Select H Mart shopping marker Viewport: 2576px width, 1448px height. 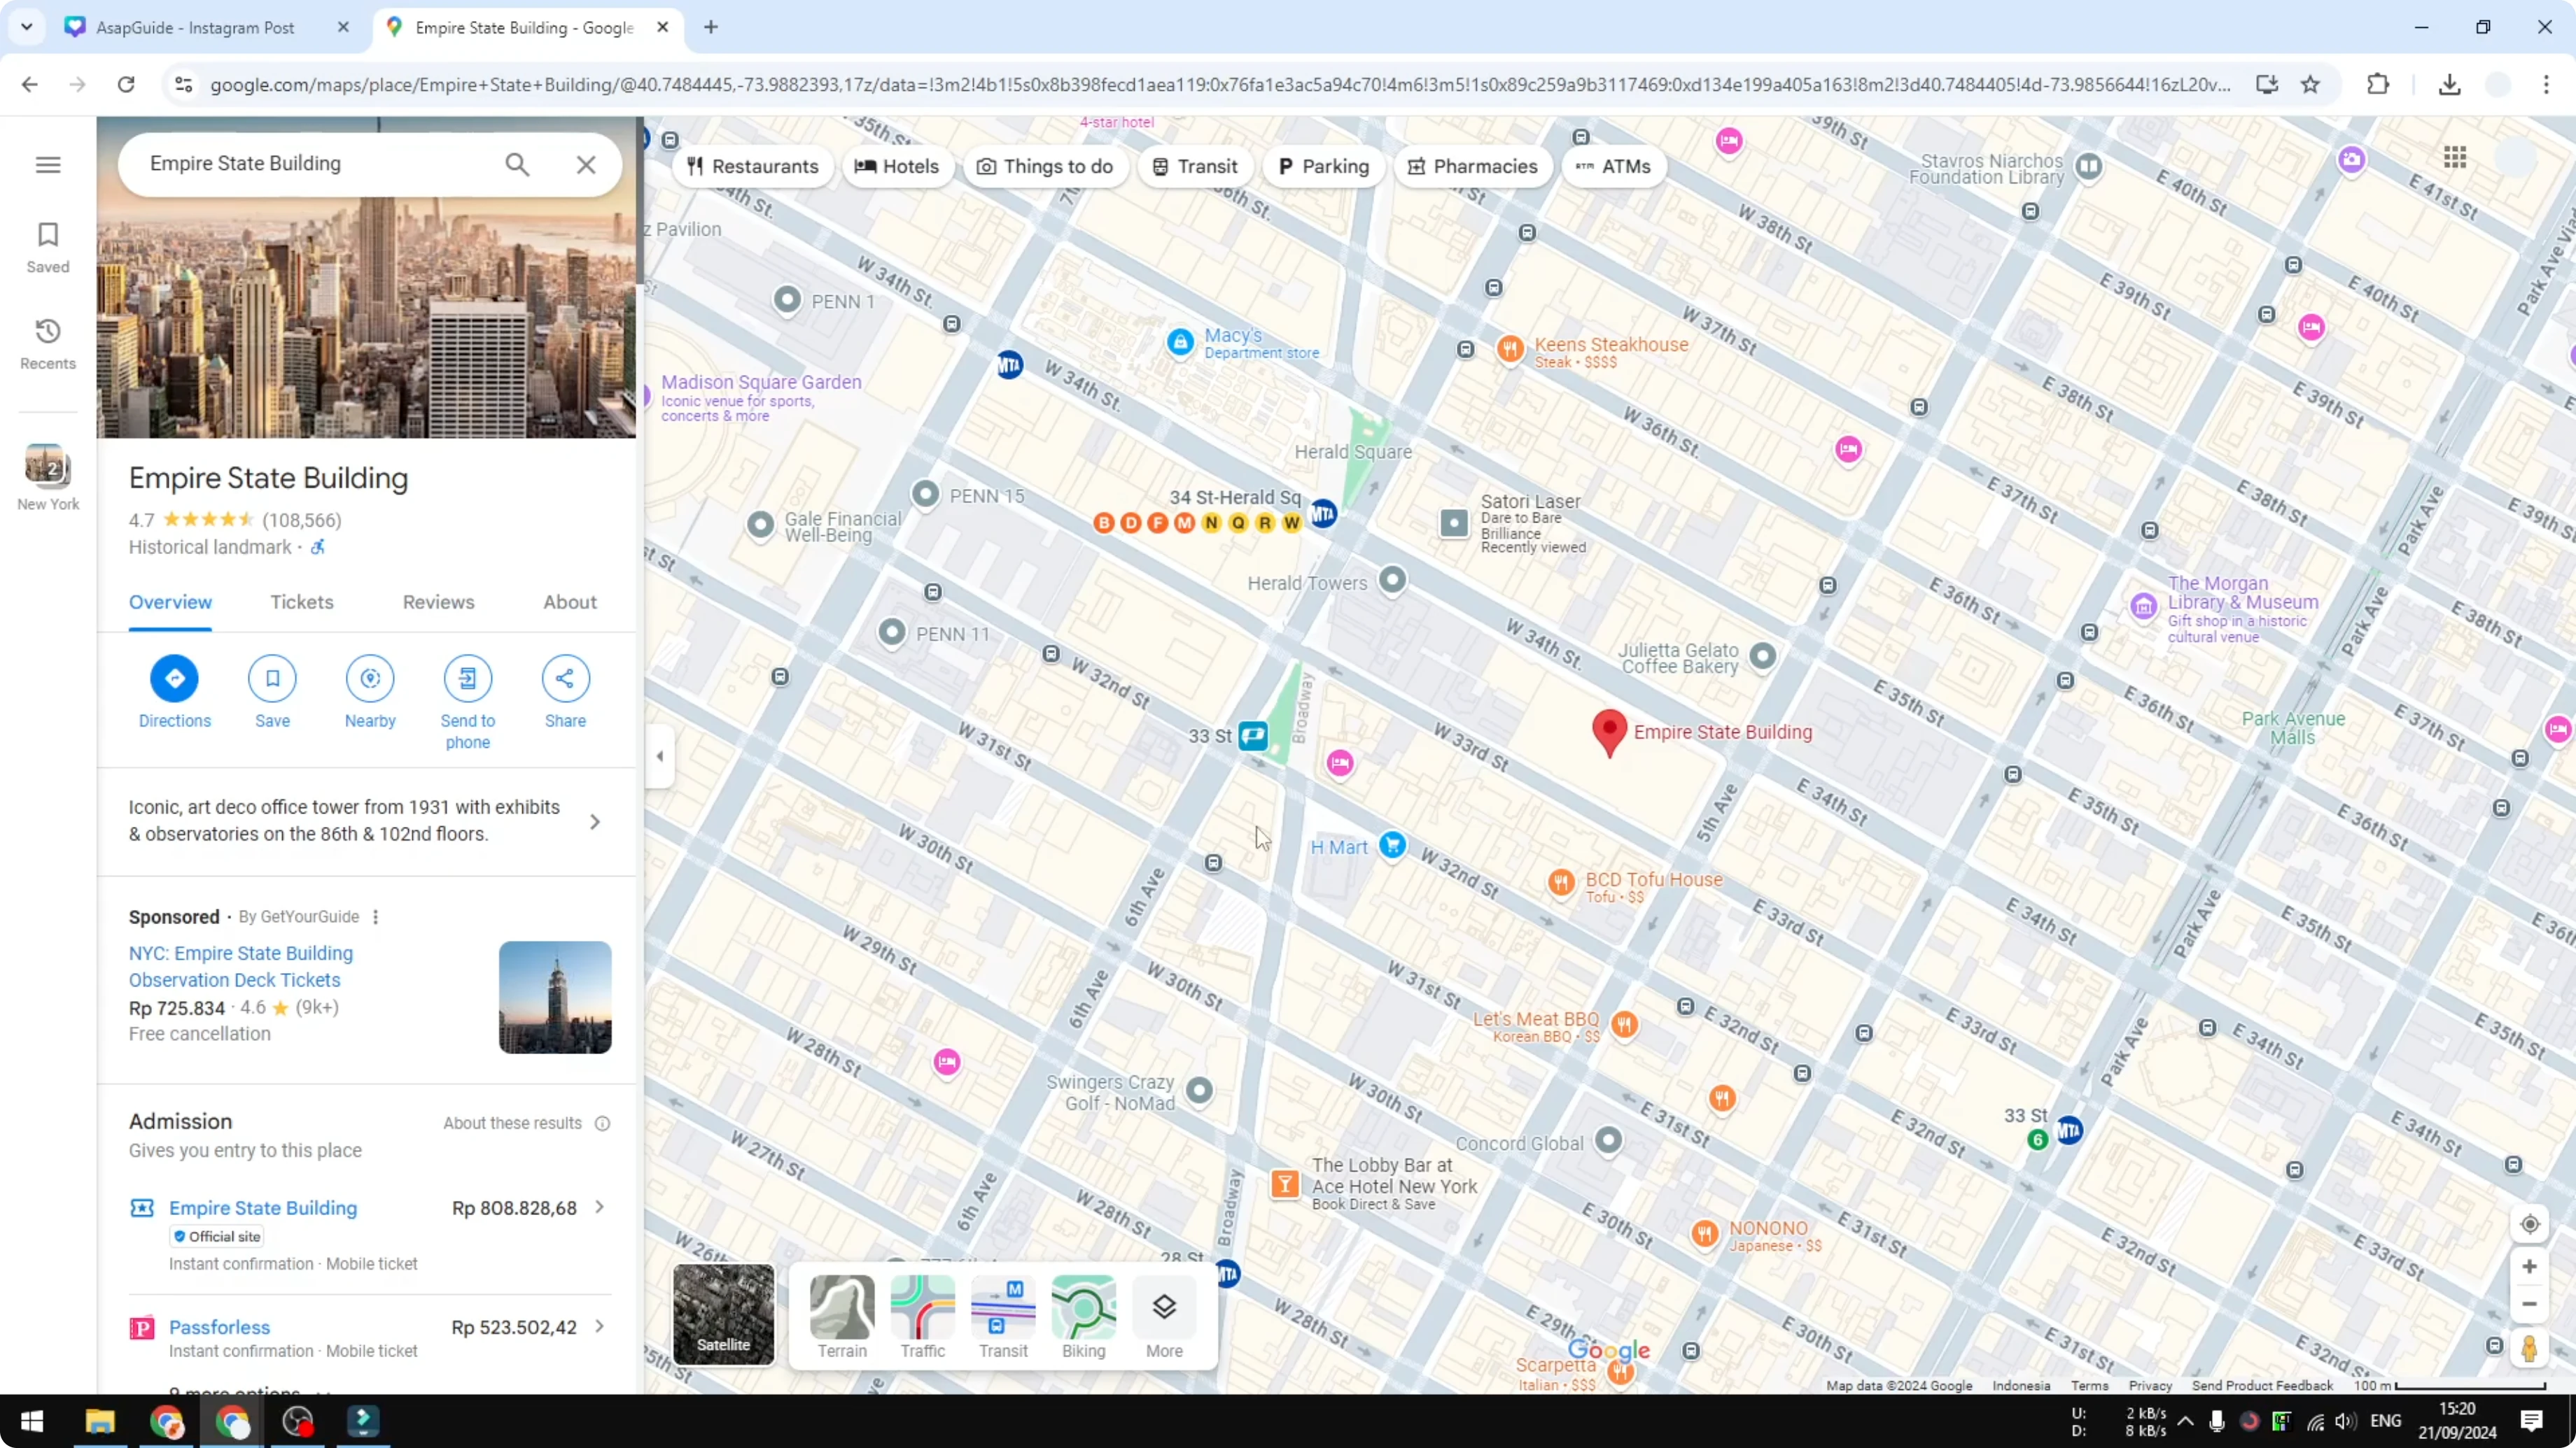tap(1392, 846)
